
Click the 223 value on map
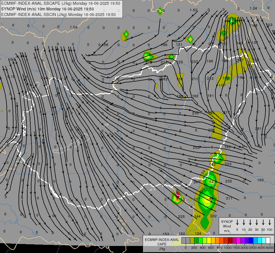228,164
